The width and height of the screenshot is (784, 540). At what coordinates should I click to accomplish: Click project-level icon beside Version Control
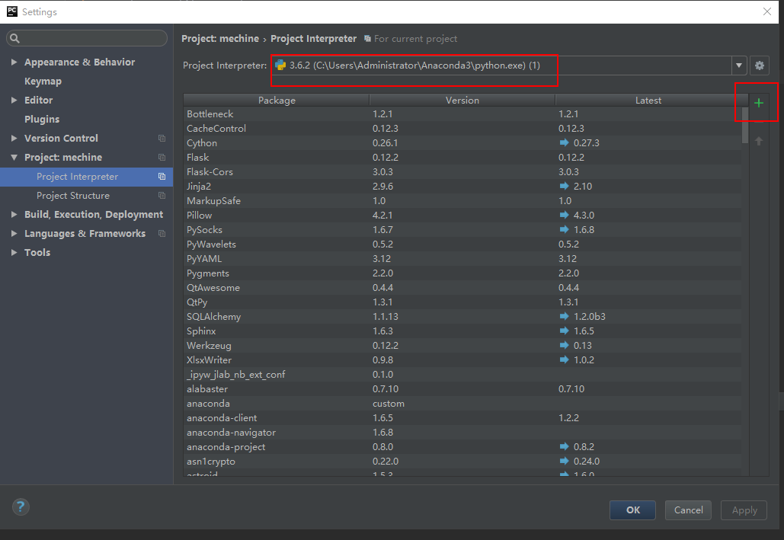click(162, 138)
